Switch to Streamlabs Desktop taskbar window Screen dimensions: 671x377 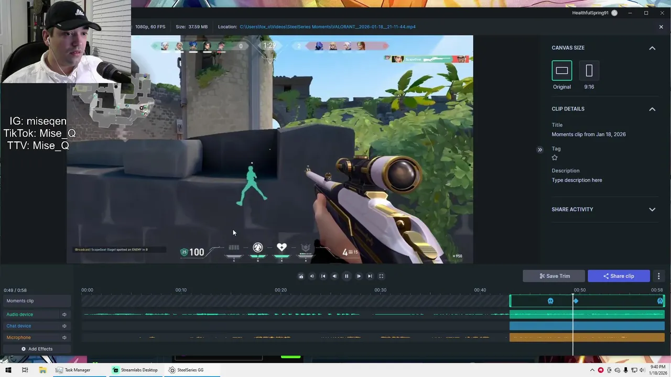135,370
